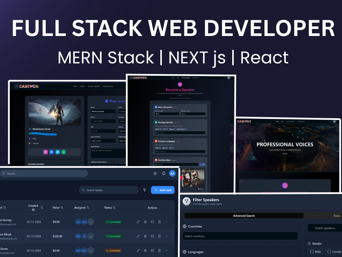Edit the Gurney lead with pencil icon
Viewport: 342px width, 257px height.
138,222
